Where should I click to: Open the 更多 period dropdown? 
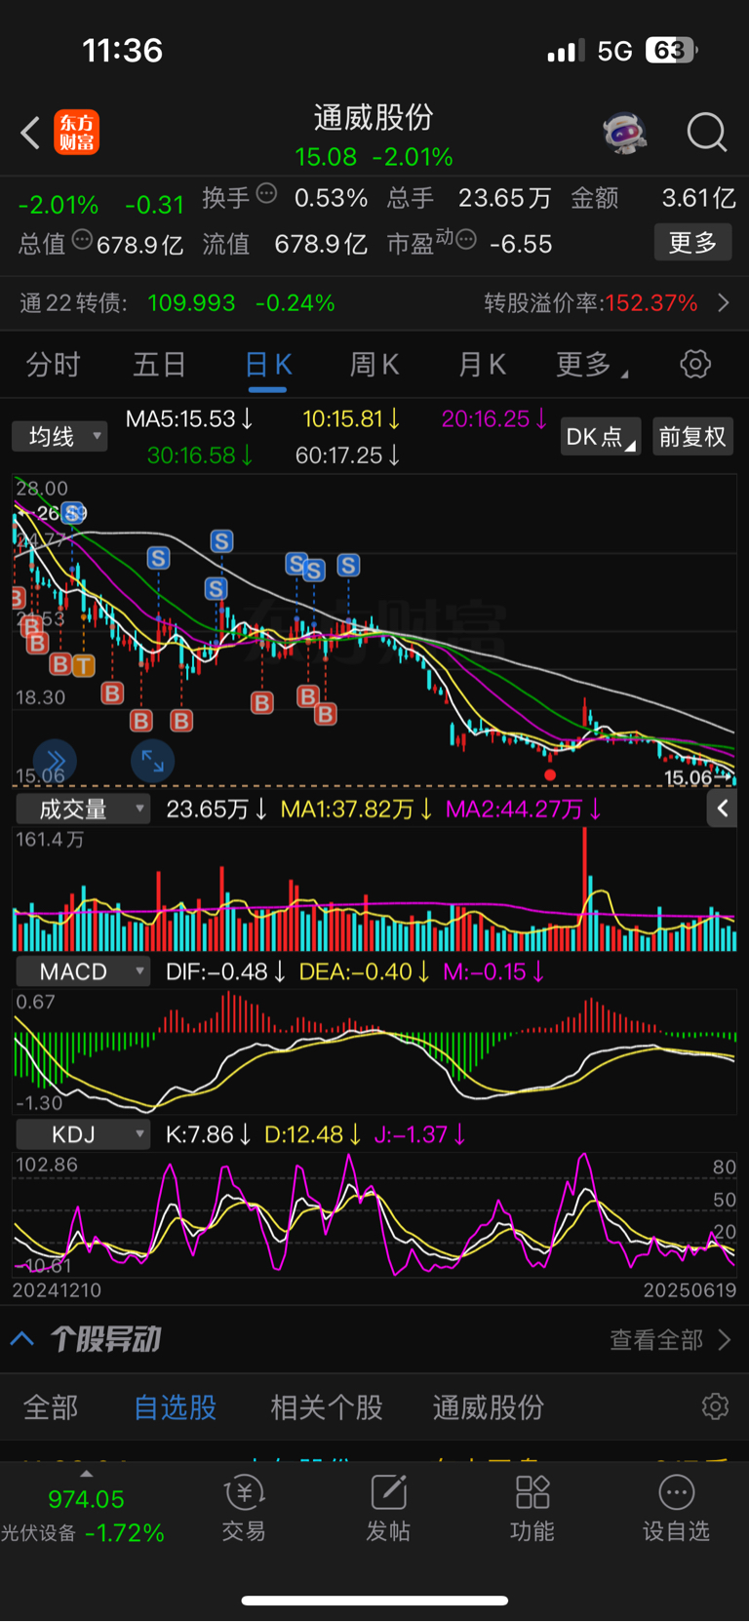tap(591, 365)
